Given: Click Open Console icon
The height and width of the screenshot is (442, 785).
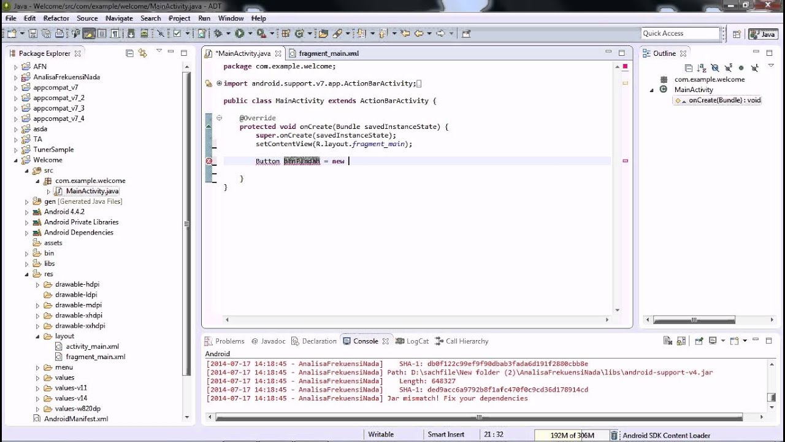Looking at the screenshot, I should [x=734, y=341].
